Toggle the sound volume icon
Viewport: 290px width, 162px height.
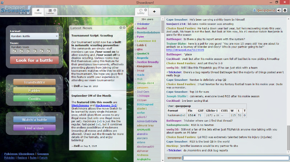pos(279,10)
